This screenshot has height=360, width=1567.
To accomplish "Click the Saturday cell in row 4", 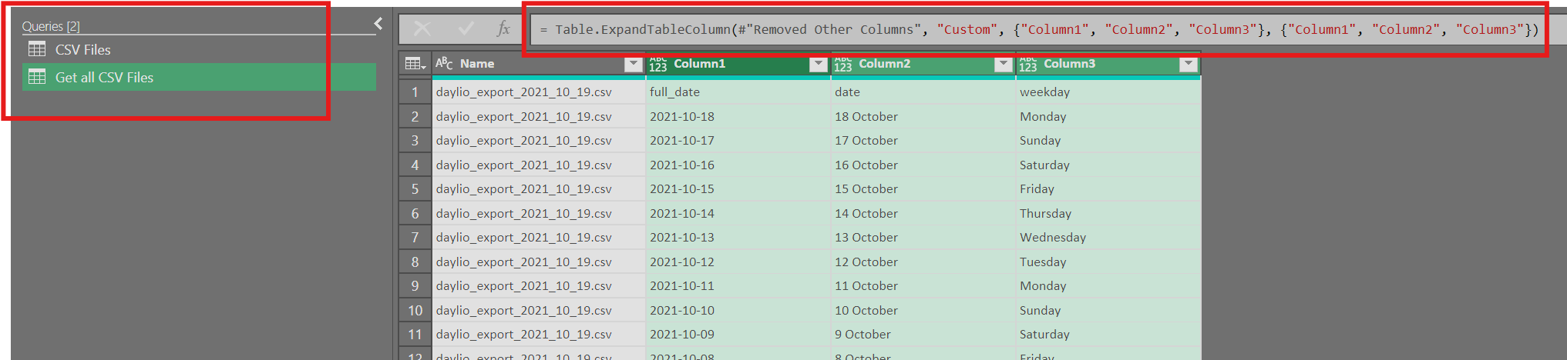I will 1108,165.
